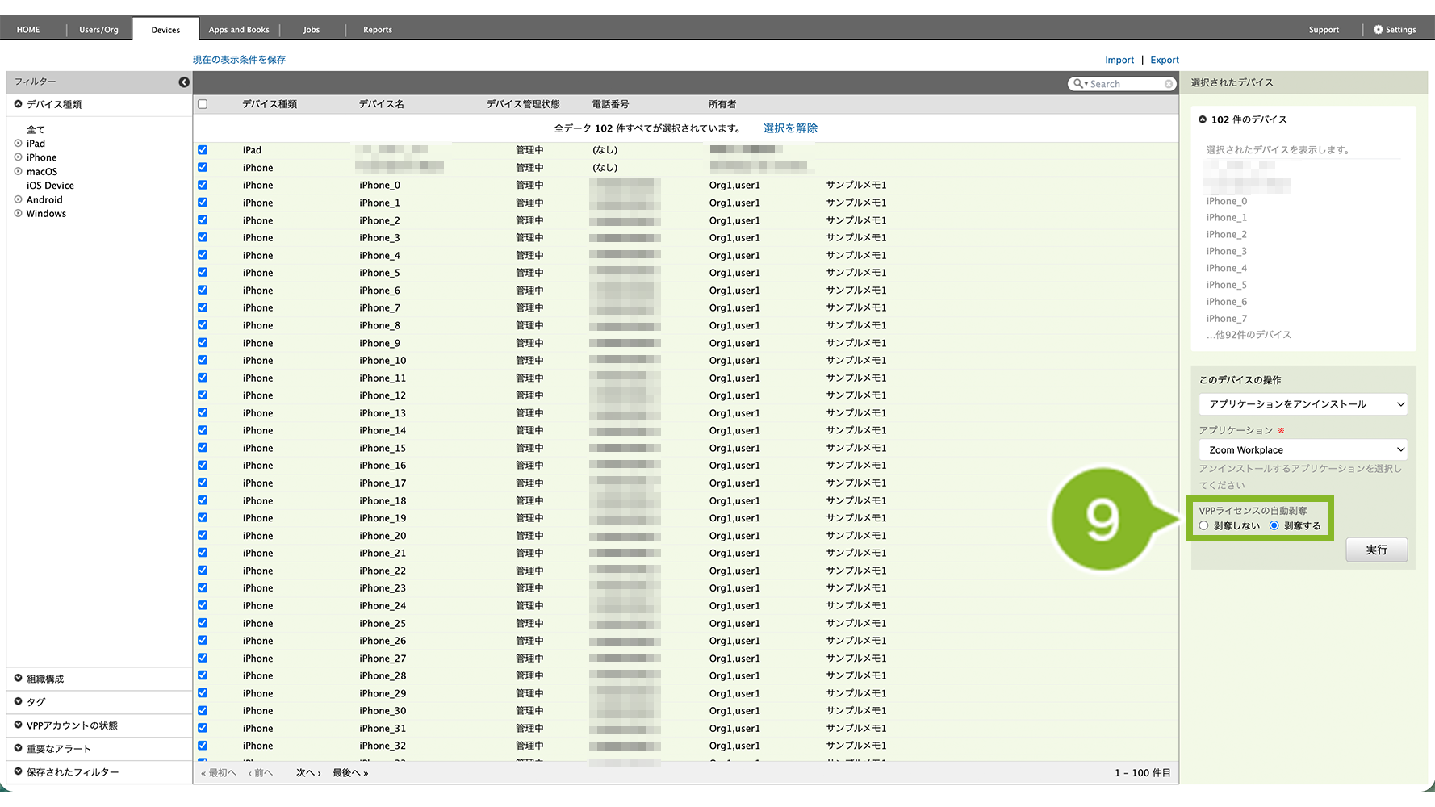Open the Zoom Workplace application dropdown
1435x807 pixels.
pos(1303,450)
